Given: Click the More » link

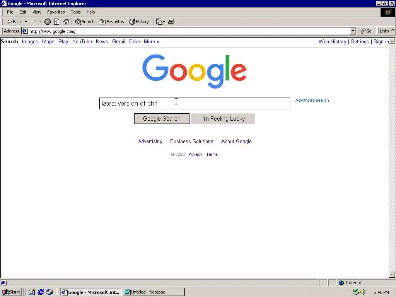Looking at the screenshot, I should click(152, 42).
